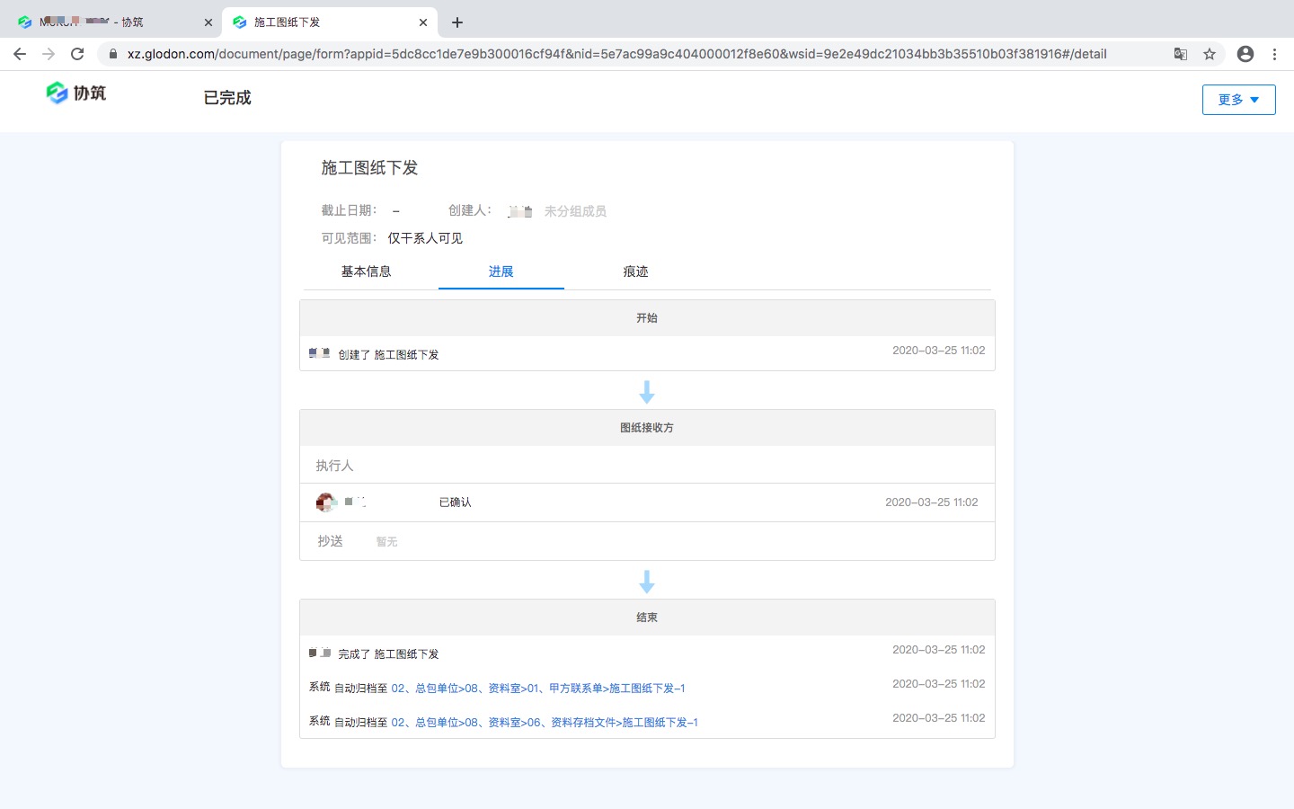
Task: Refresh the page via the reload icon
Action: pyautogui.click(x=77, y=53)
